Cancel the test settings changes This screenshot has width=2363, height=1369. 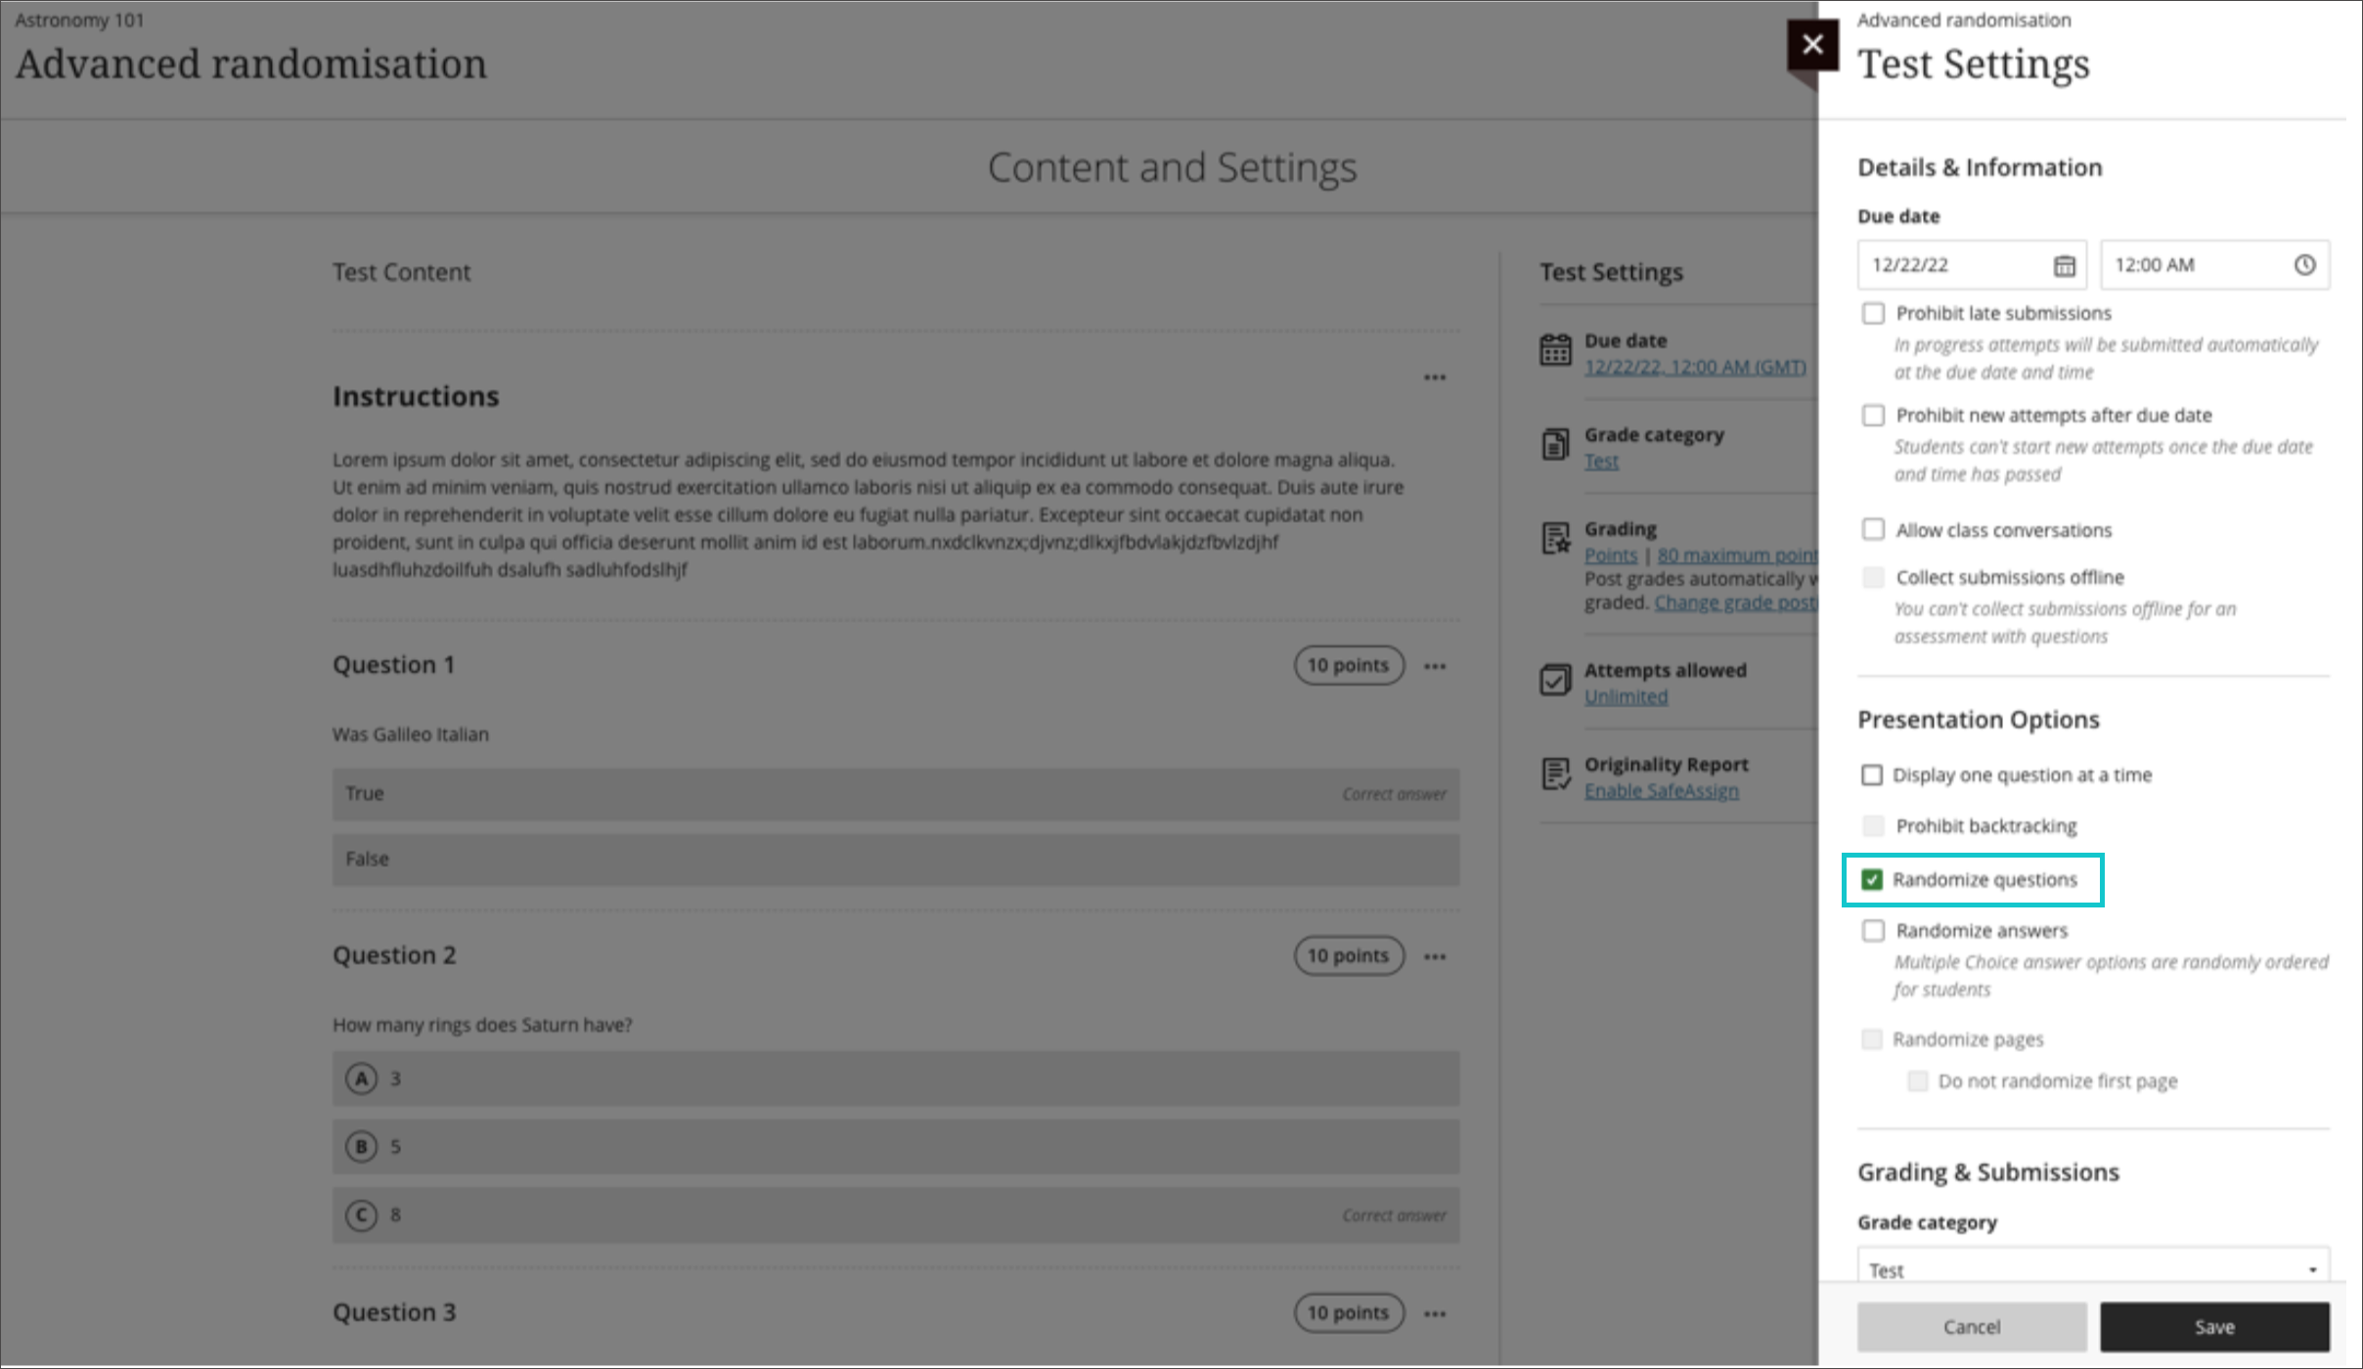(1971, 1327)
